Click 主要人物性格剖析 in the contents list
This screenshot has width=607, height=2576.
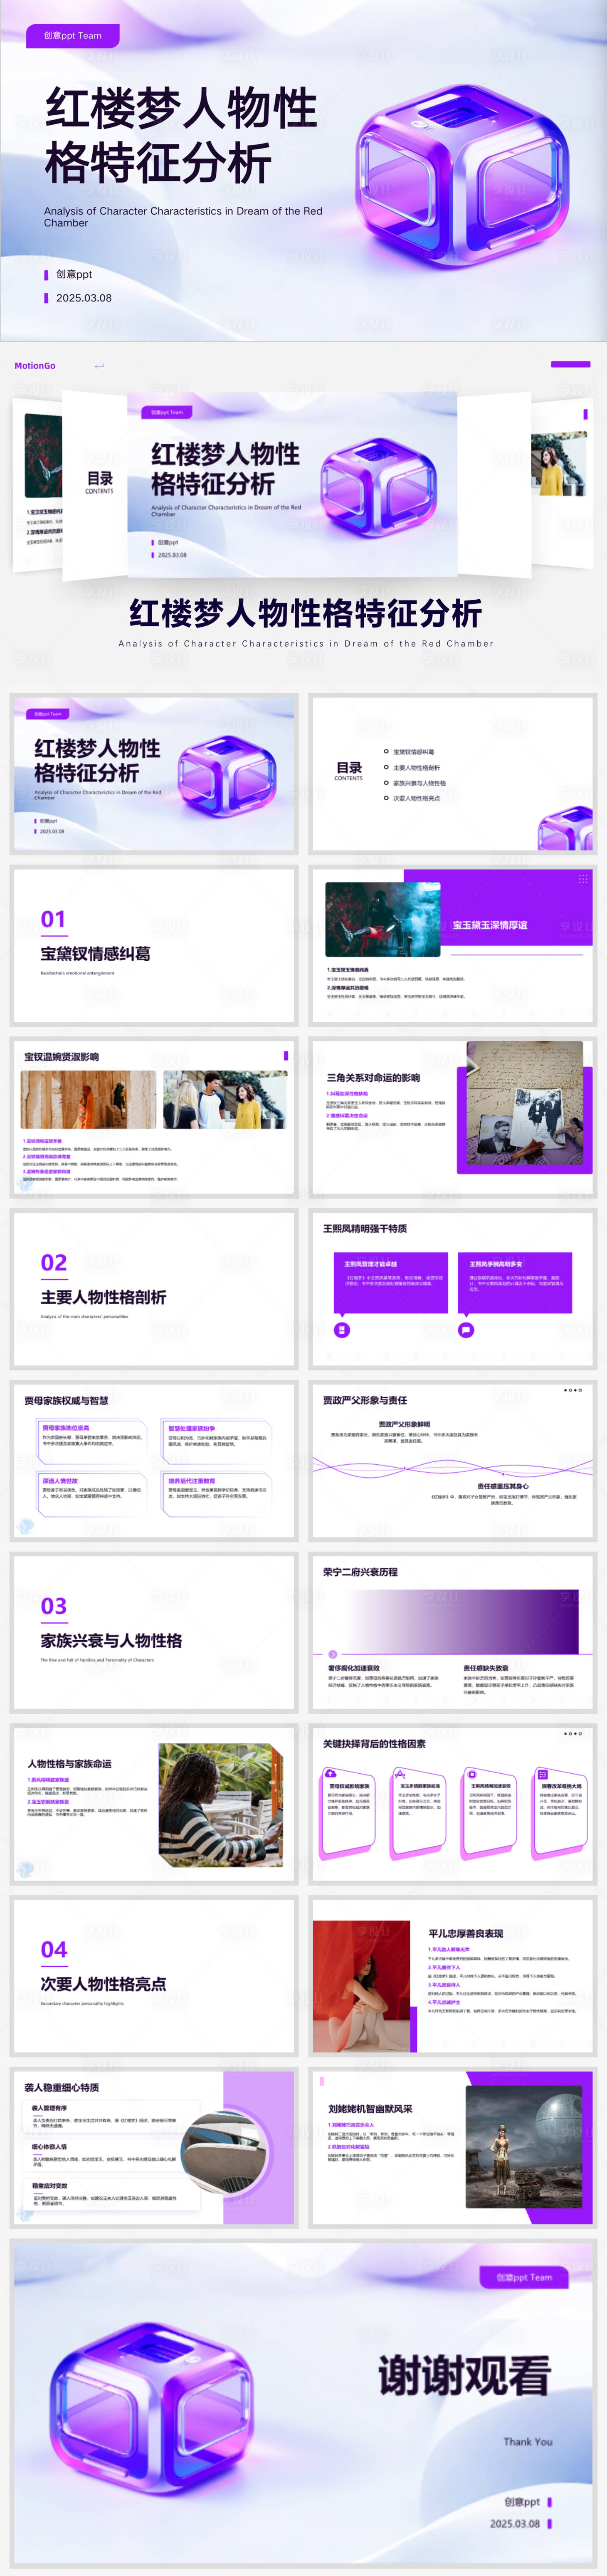click(416, 768)
